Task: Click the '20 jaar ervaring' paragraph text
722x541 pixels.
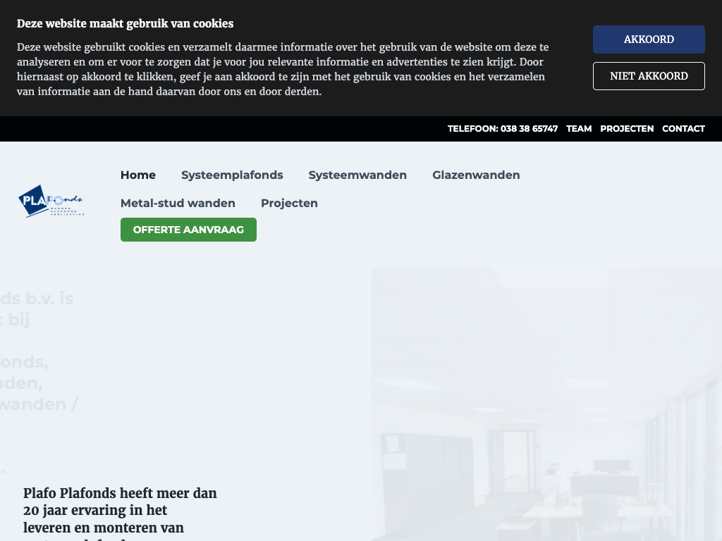Action: click(x=120, y=513)
